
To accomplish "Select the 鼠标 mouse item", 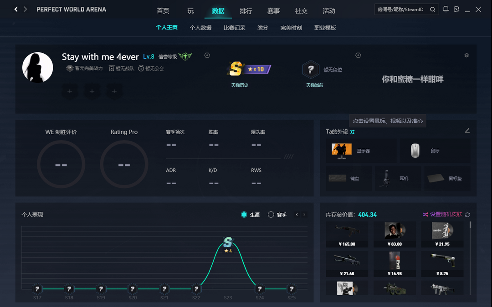I will point(435,151).
